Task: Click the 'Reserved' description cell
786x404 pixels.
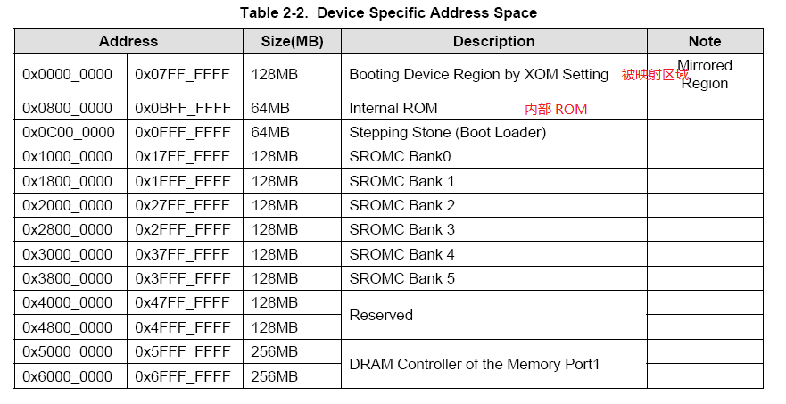Action: point(381,315)
